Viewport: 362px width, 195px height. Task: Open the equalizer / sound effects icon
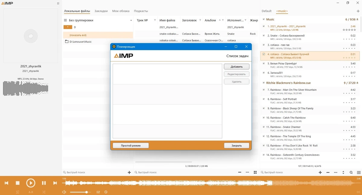point(98,192)
